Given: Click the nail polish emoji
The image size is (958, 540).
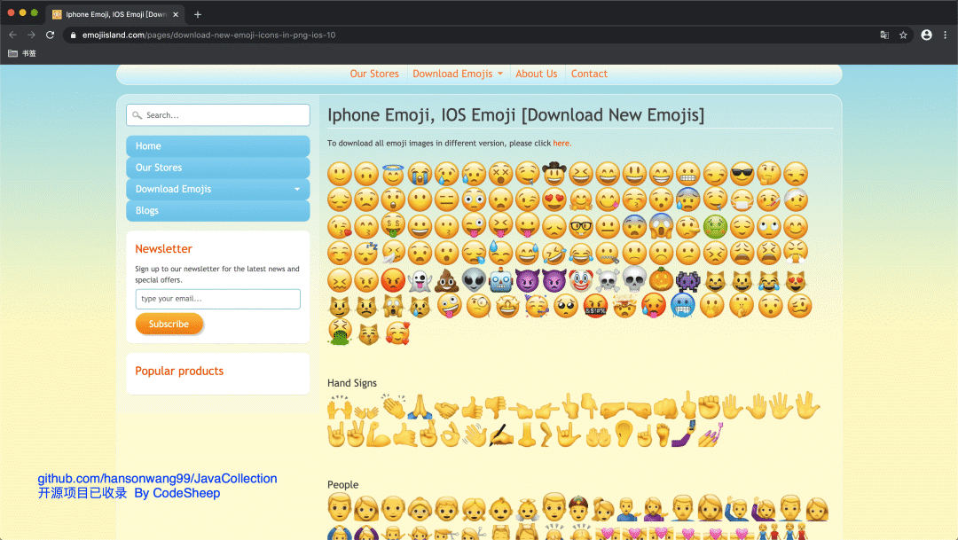Looking at the screenshot, I should point(711,434).
